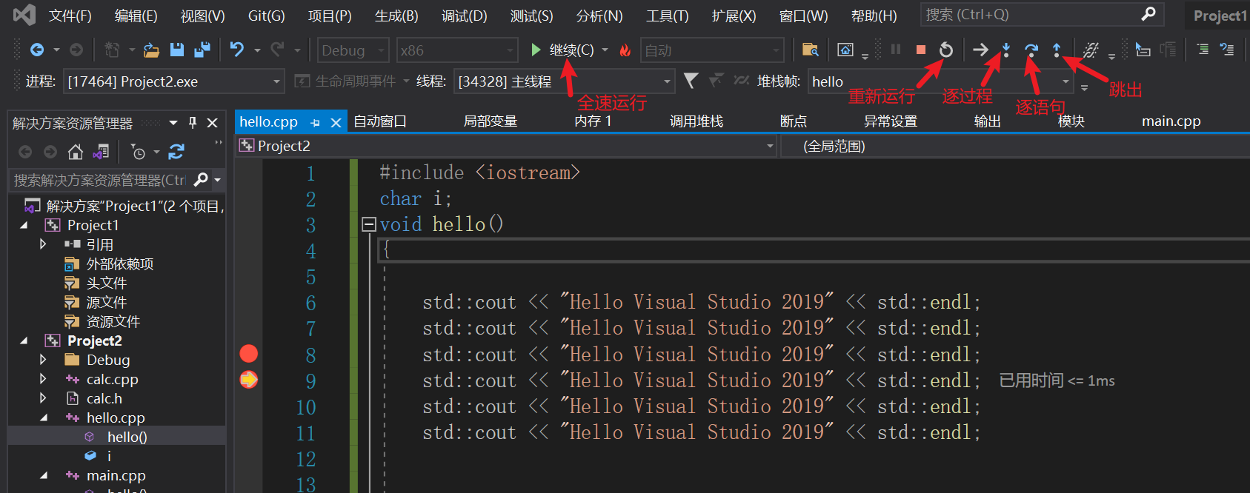The width and height of the screenshot is (1250, 493).
Task: Collapse the Project2 tree node
Action: click(24, 341)
